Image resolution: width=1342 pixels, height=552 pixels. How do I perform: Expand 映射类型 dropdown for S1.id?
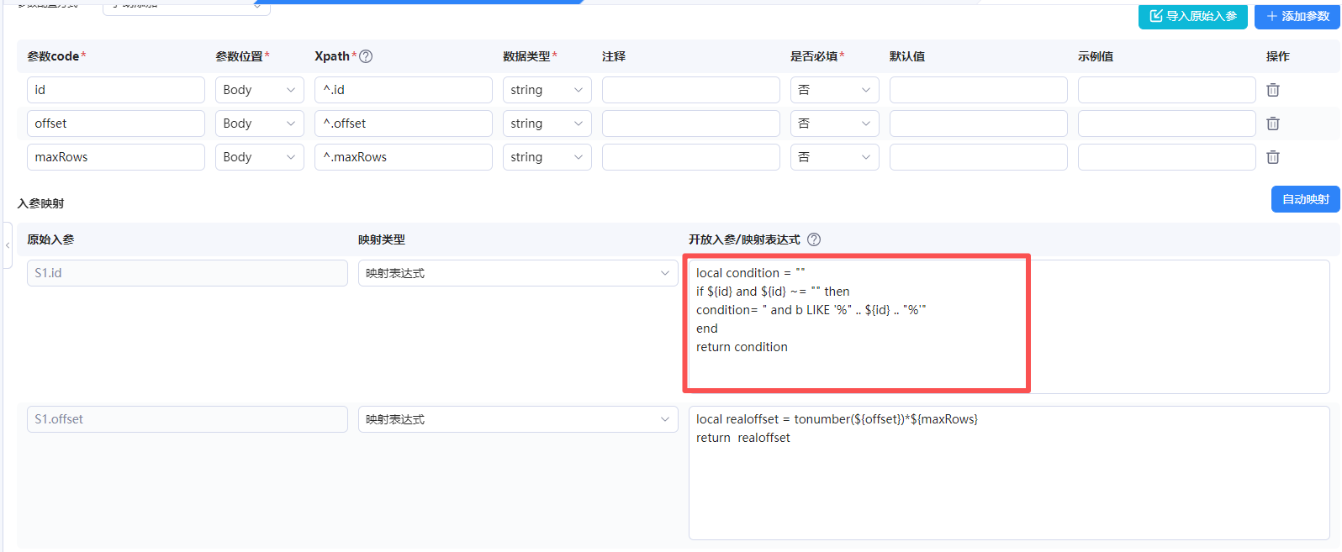click(517, 273)
